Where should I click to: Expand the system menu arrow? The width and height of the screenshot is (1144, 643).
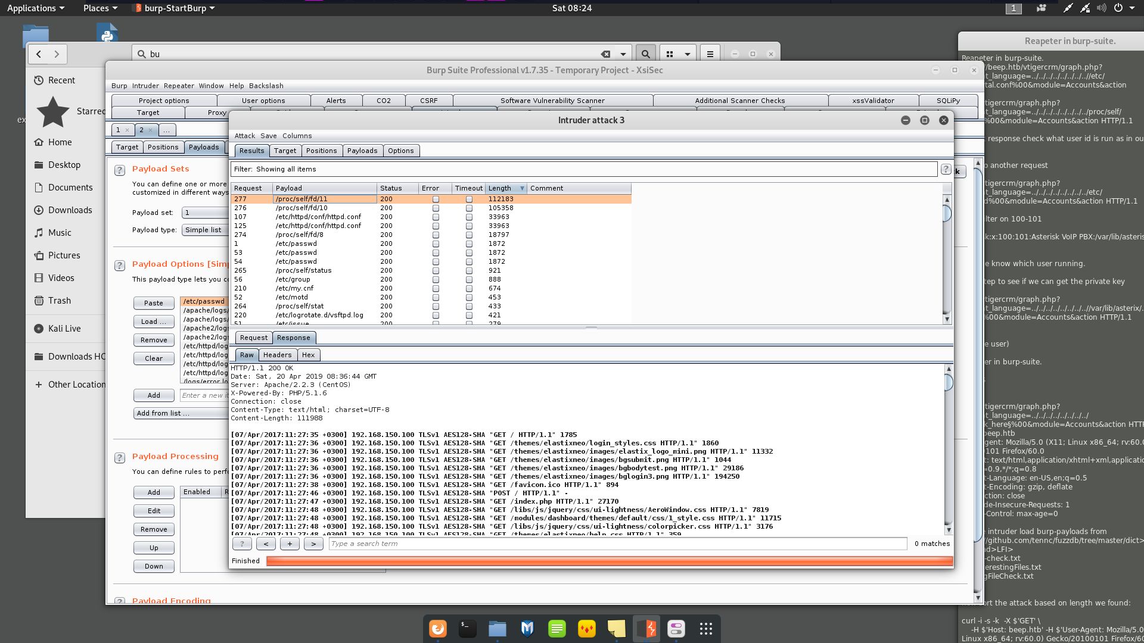[x=1132, y=8]
